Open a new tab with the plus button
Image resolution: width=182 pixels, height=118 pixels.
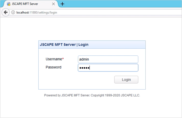62,4
